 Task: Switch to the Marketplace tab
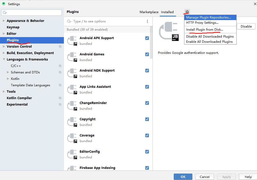pos(149,12)
